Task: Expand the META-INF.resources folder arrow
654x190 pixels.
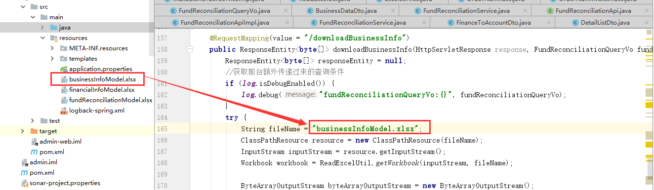Action: click(x=52, y=48)
